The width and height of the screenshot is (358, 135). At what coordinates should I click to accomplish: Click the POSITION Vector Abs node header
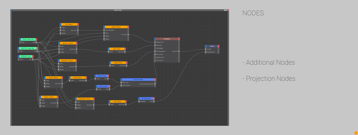pyautogui.click(x=28, y=48)
